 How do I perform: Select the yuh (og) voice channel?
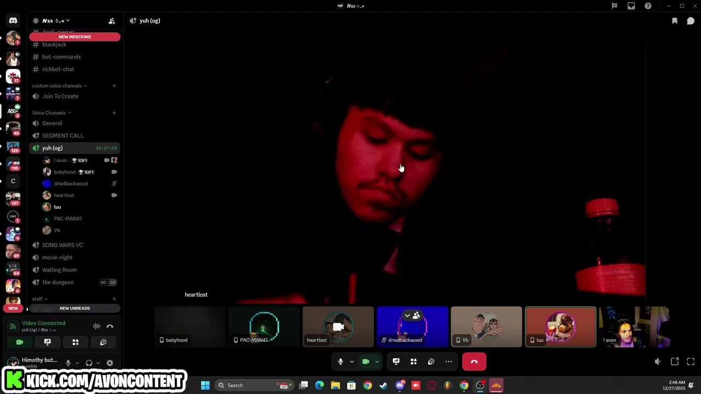pos(74,148)
